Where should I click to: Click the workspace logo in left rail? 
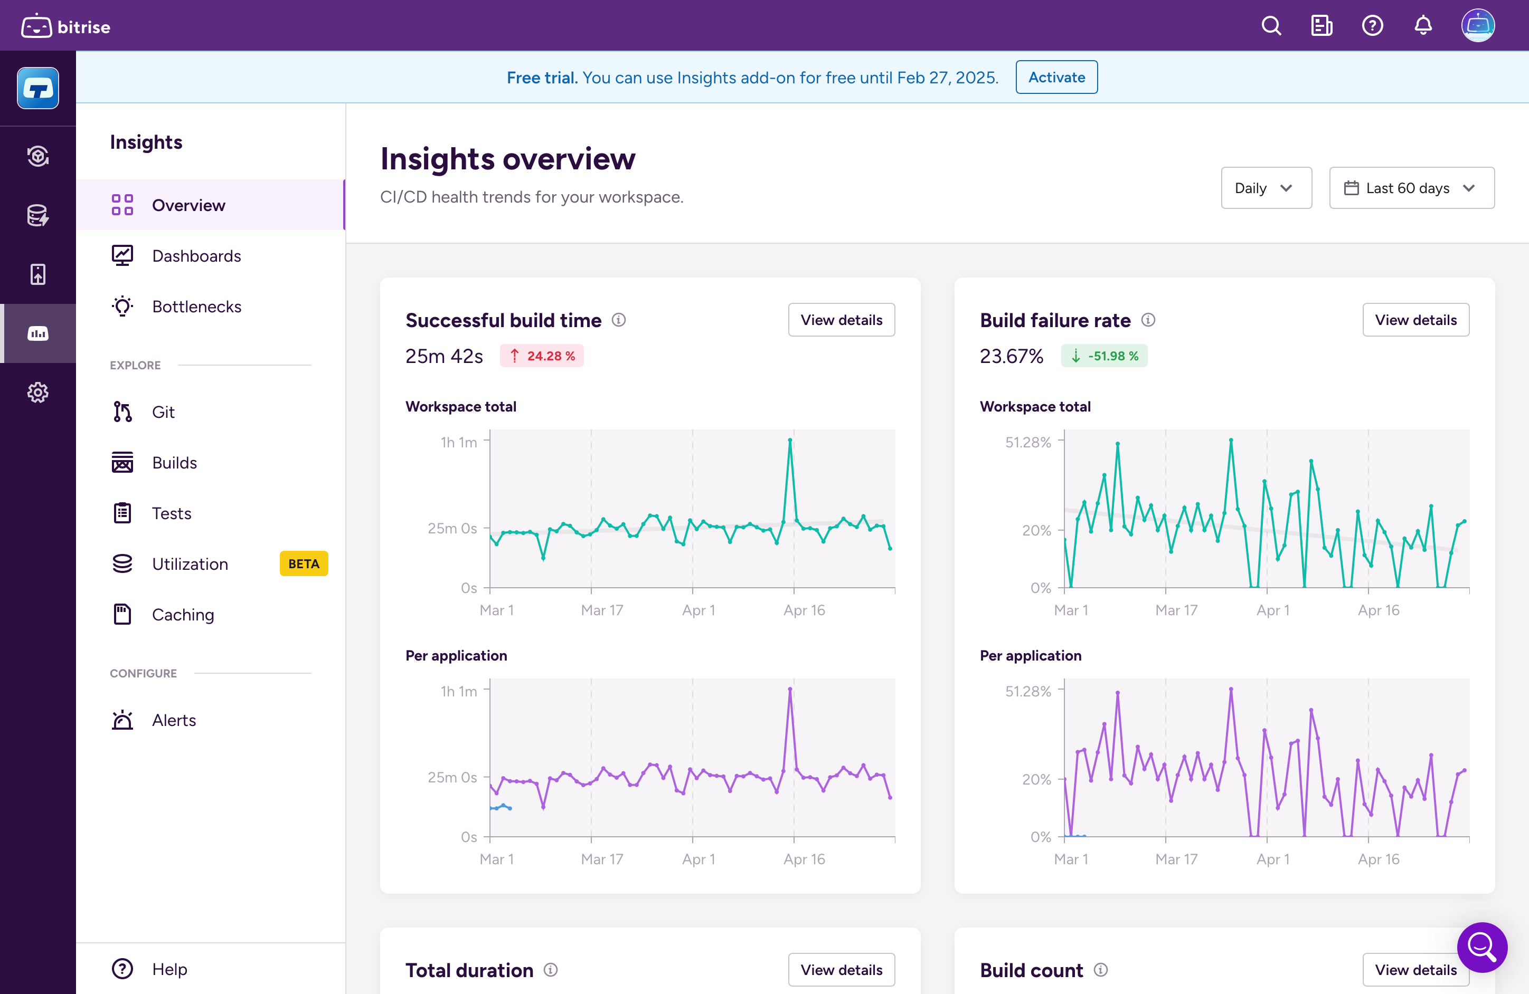coord(38,88)
